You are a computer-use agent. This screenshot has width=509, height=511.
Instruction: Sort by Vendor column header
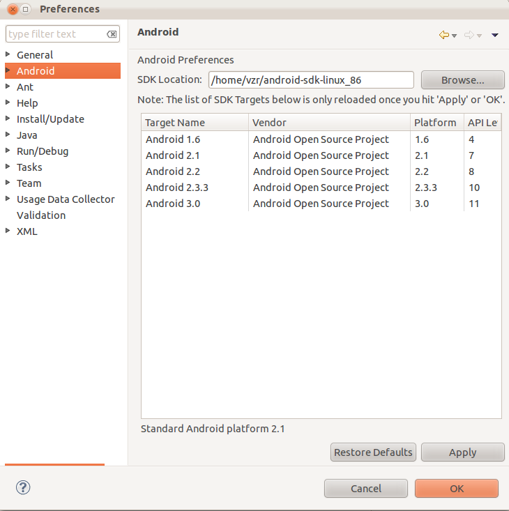[329, 123]
